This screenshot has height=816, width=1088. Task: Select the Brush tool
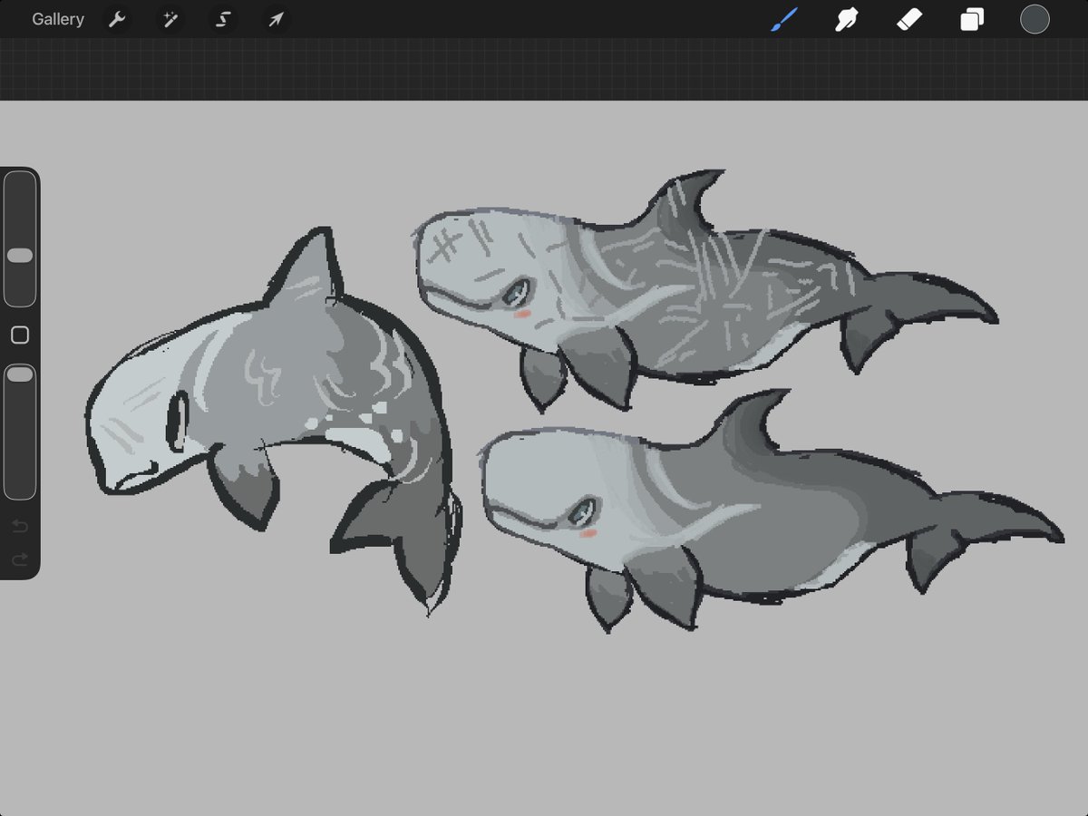[x=784, y=19]
